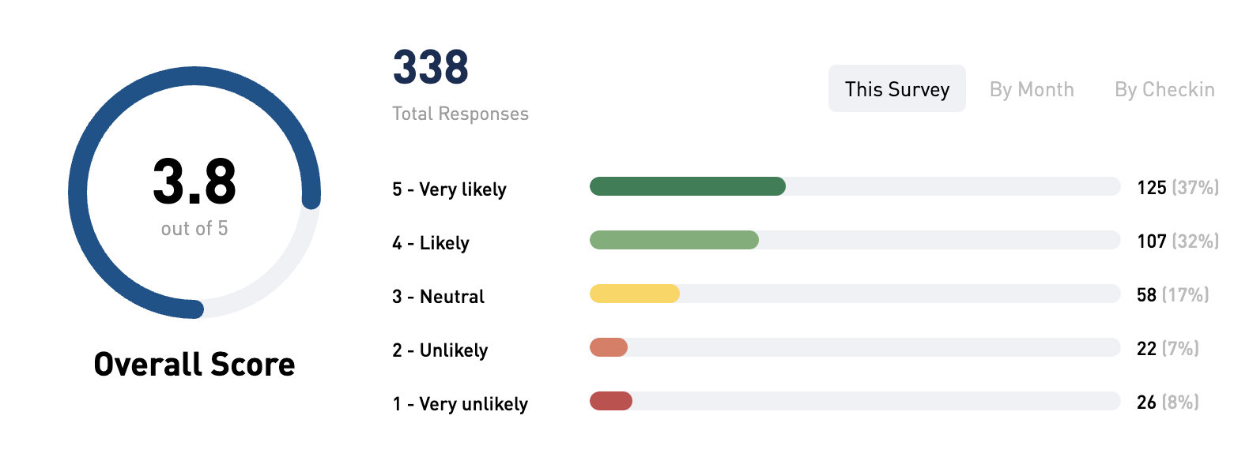The width and height of the screenshot is (1249, 453).
Task: Click the 3.8 overall score number
Action: click(x=194, y=182)
